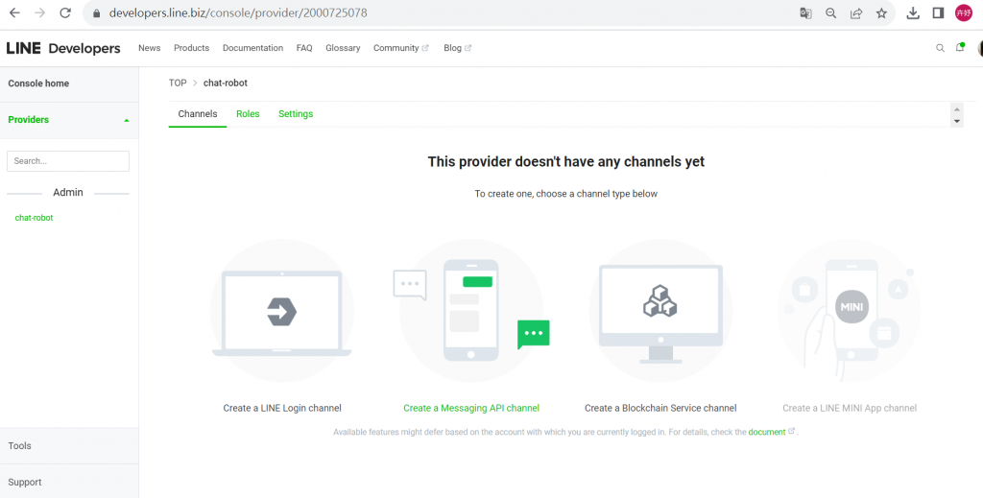Click chat-robot in the breadcrumb
The image size is (983, 498).
(x=225, y=83)
